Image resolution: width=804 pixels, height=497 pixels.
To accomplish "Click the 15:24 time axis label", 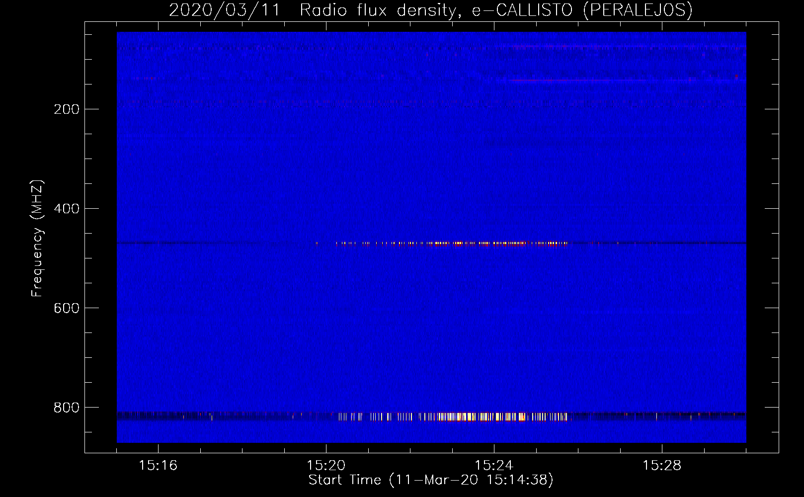I will [494, 465].
